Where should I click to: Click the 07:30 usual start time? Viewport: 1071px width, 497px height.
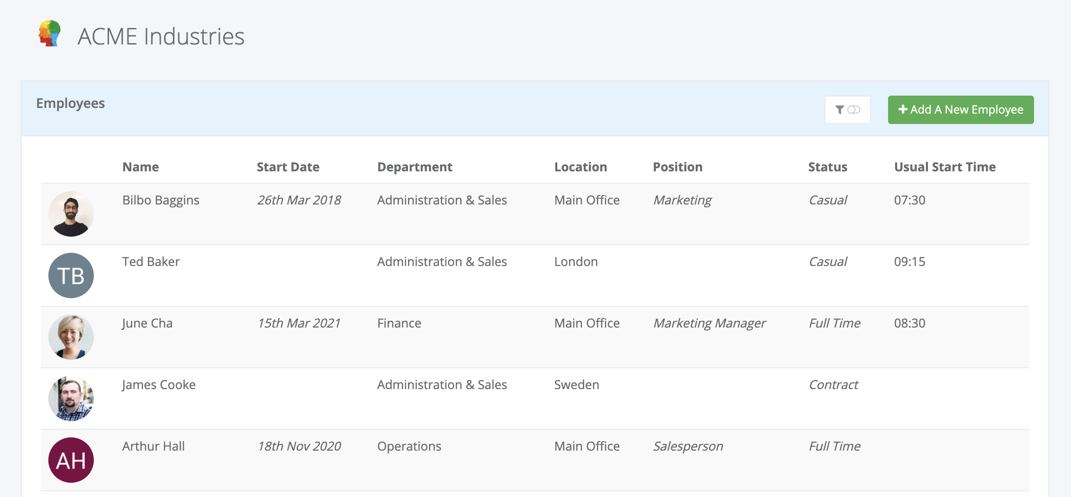[909, 200]
